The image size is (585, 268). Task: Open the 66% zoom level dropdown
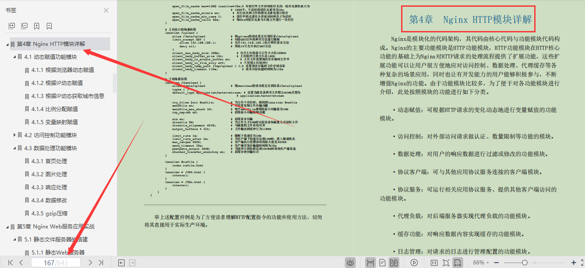coord(481,263)
